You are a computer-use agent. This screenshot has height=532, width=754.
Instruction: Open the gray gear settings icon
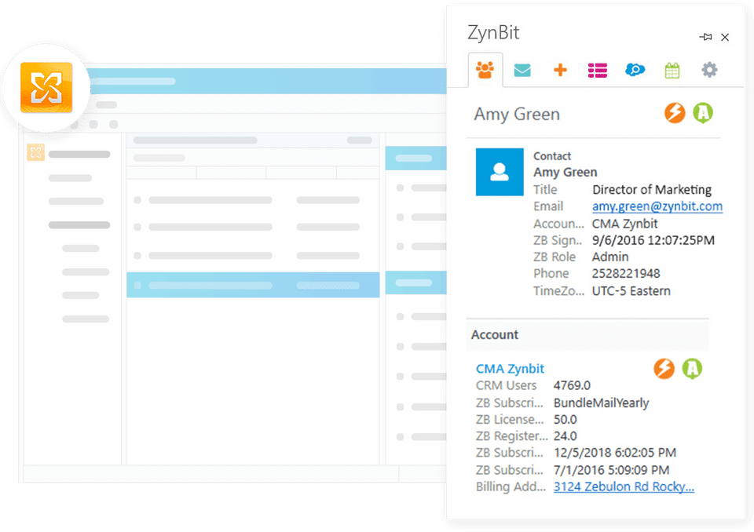tap(709, 70)
